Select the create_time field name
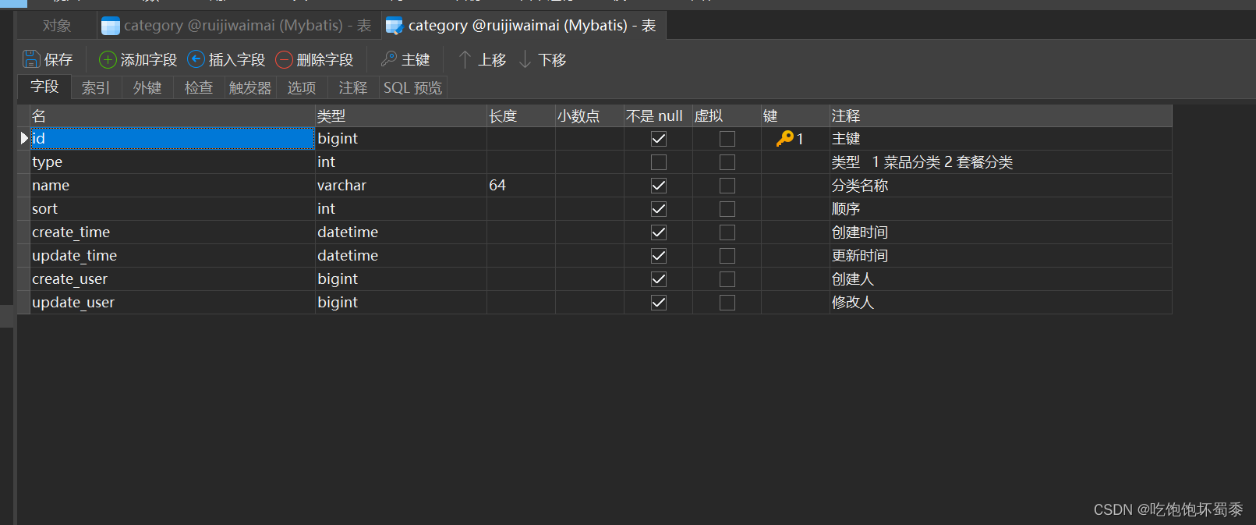Viewport: 1256px width, 525px height. [x=172, y=232]
